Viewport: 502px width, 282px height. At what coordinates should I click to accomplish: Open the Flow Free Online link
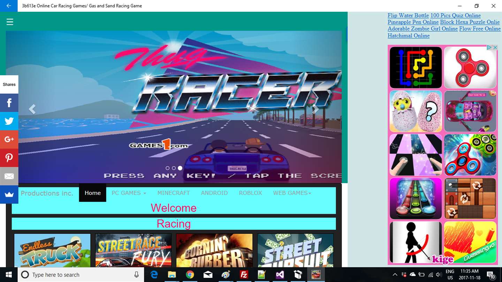point(480,29)
